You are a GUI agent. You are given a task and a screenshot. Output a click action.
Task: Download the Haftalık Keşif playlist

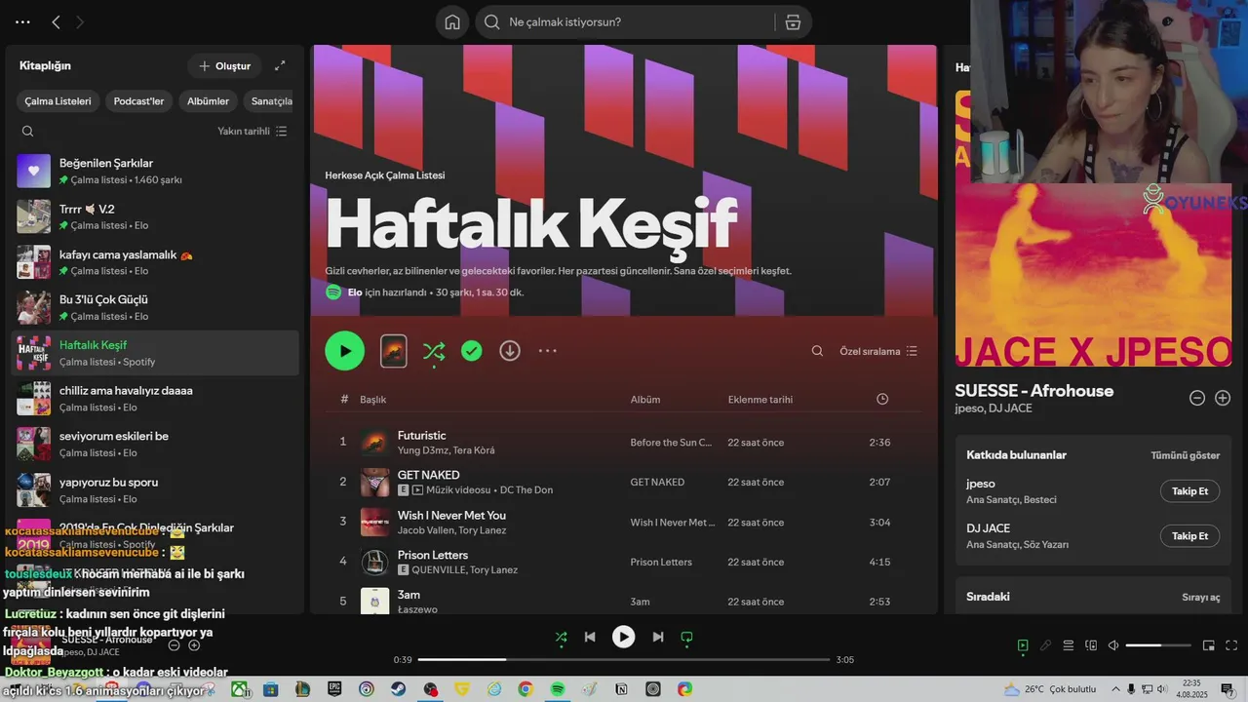(510, 350)
